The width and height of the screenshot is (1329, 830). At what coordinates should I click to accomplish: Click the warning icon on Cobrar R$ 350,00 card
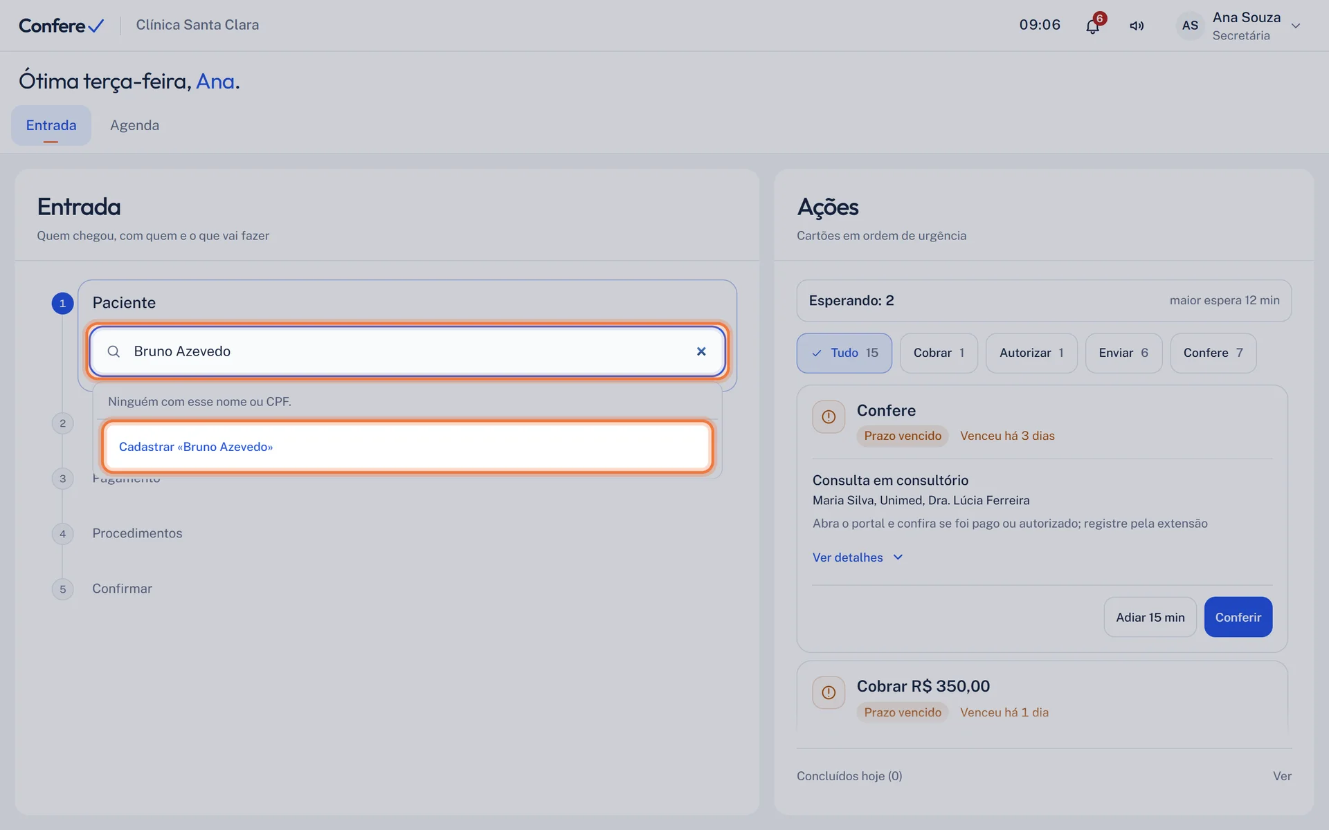pyautogui.click(x=829, y=693)
